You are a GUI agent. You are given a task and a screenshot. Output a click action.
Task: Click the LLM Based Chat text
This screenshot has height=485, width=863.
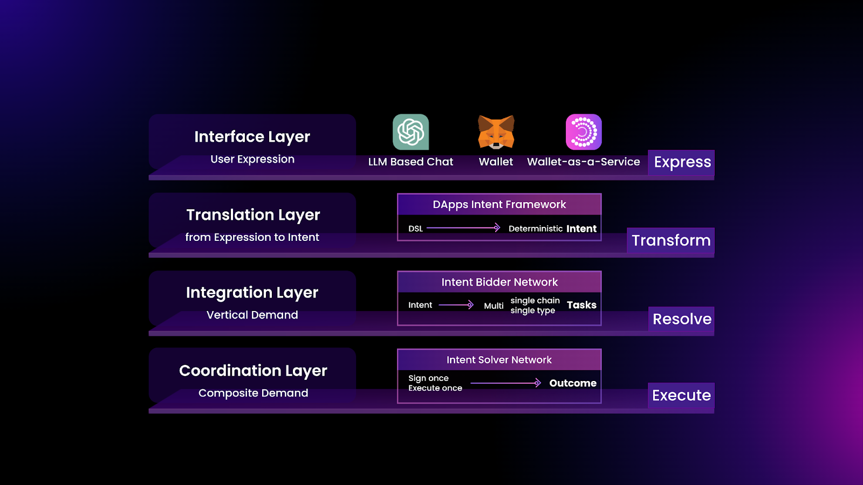tap(410, 162)
